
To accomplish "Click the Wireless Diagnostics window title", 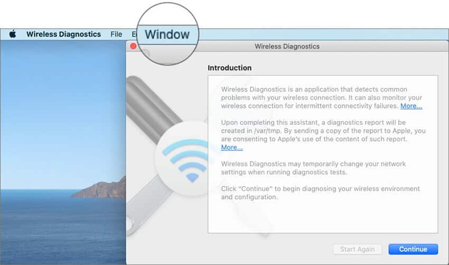I will 287,47.
